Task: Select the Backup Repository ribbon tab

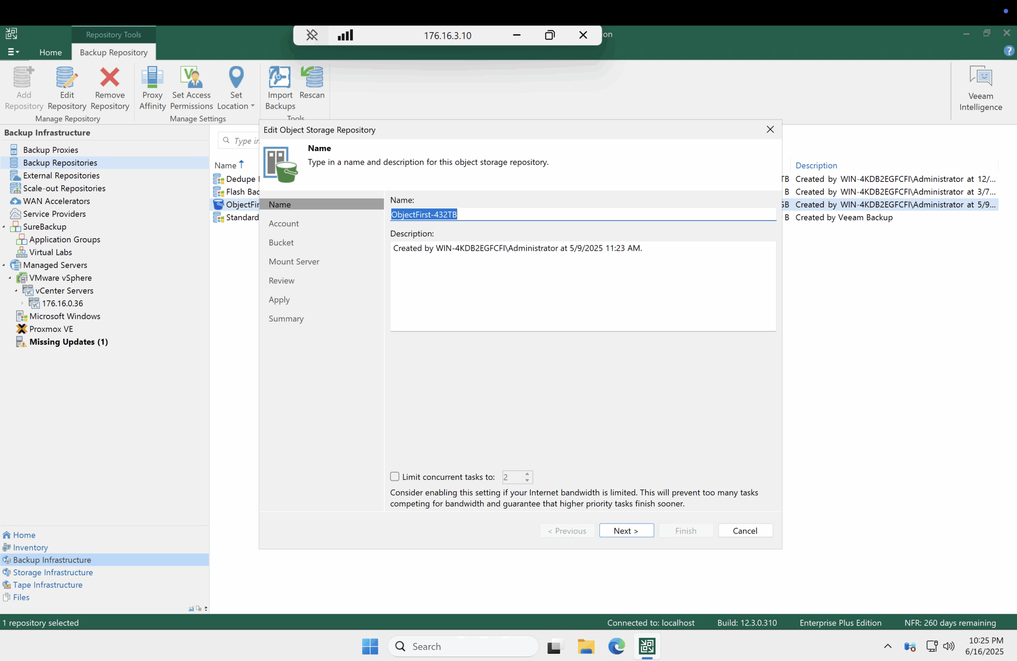Action: (114, 52)
